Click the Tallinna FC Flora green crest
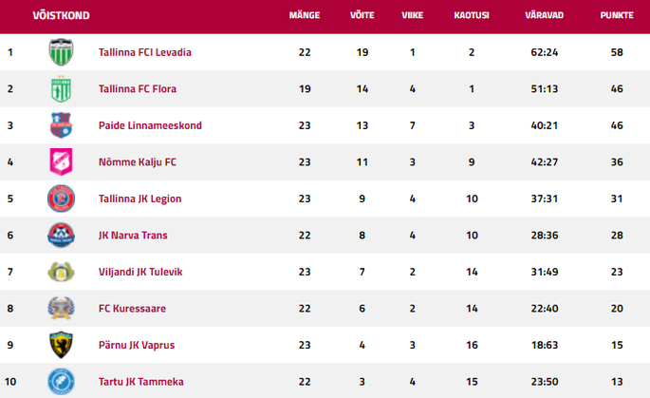The image size is (650, 398). point(61,88)
